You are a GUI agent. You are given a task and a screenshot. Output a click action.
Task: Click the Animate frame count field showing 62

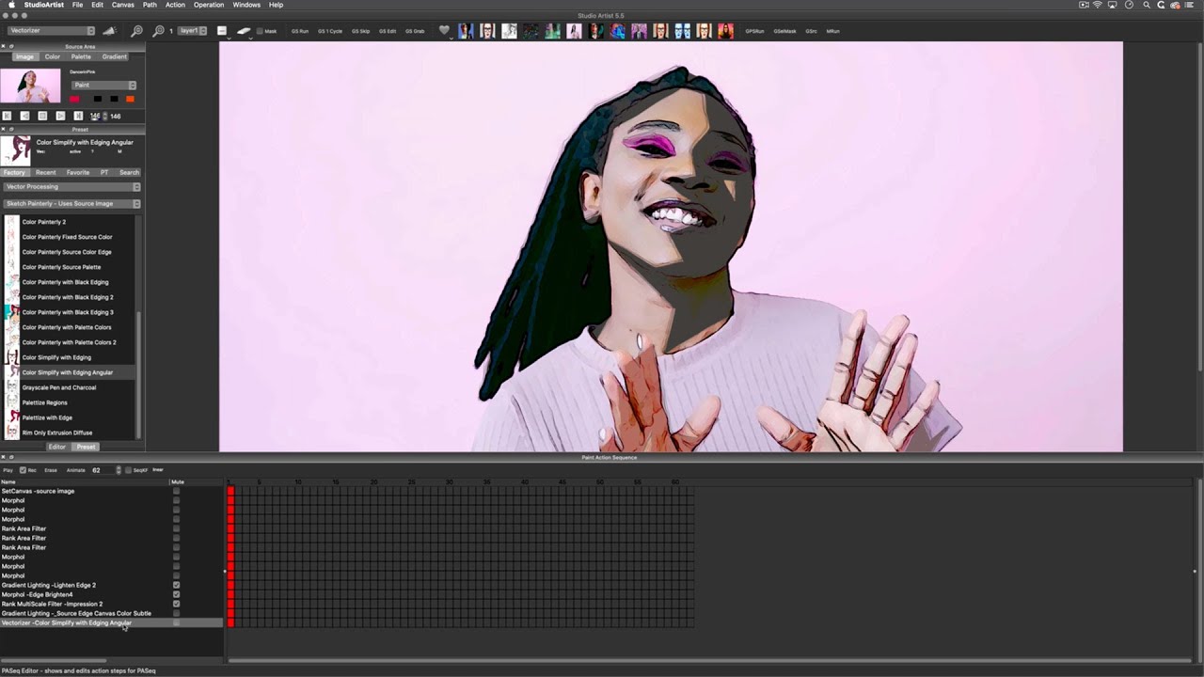coord(103,470)
